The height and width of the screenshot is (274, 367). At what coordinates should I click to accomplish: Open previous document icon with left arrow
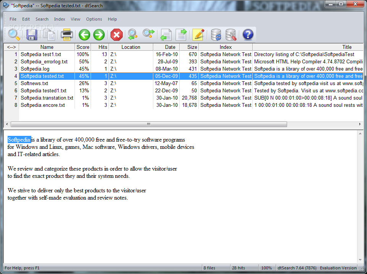[x=166, y=35]
